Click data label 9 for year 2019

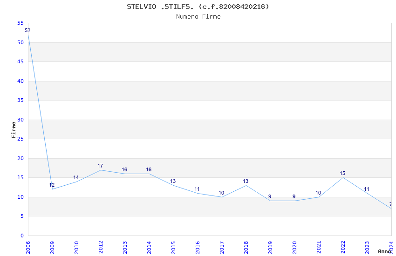[270, 196]
